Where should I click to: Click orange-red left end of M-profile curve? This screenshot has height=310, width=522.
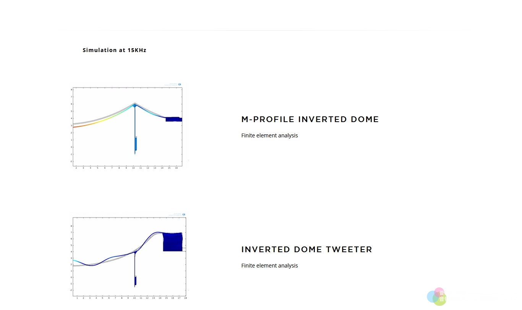tap(76, 126)
